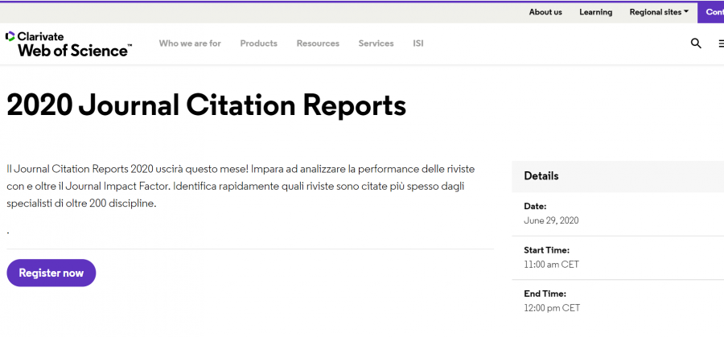
Task: Click the End Time: label
Action: (x=545, y=294)
